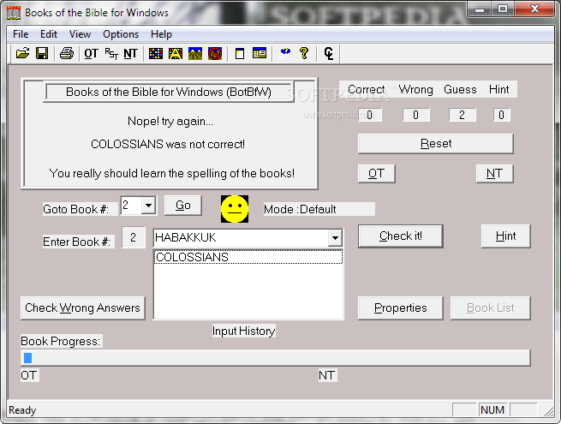The width and height of the screenshot is (561, 424).
Task: Click the blue thought-bubble question icon
Action: 285,54
